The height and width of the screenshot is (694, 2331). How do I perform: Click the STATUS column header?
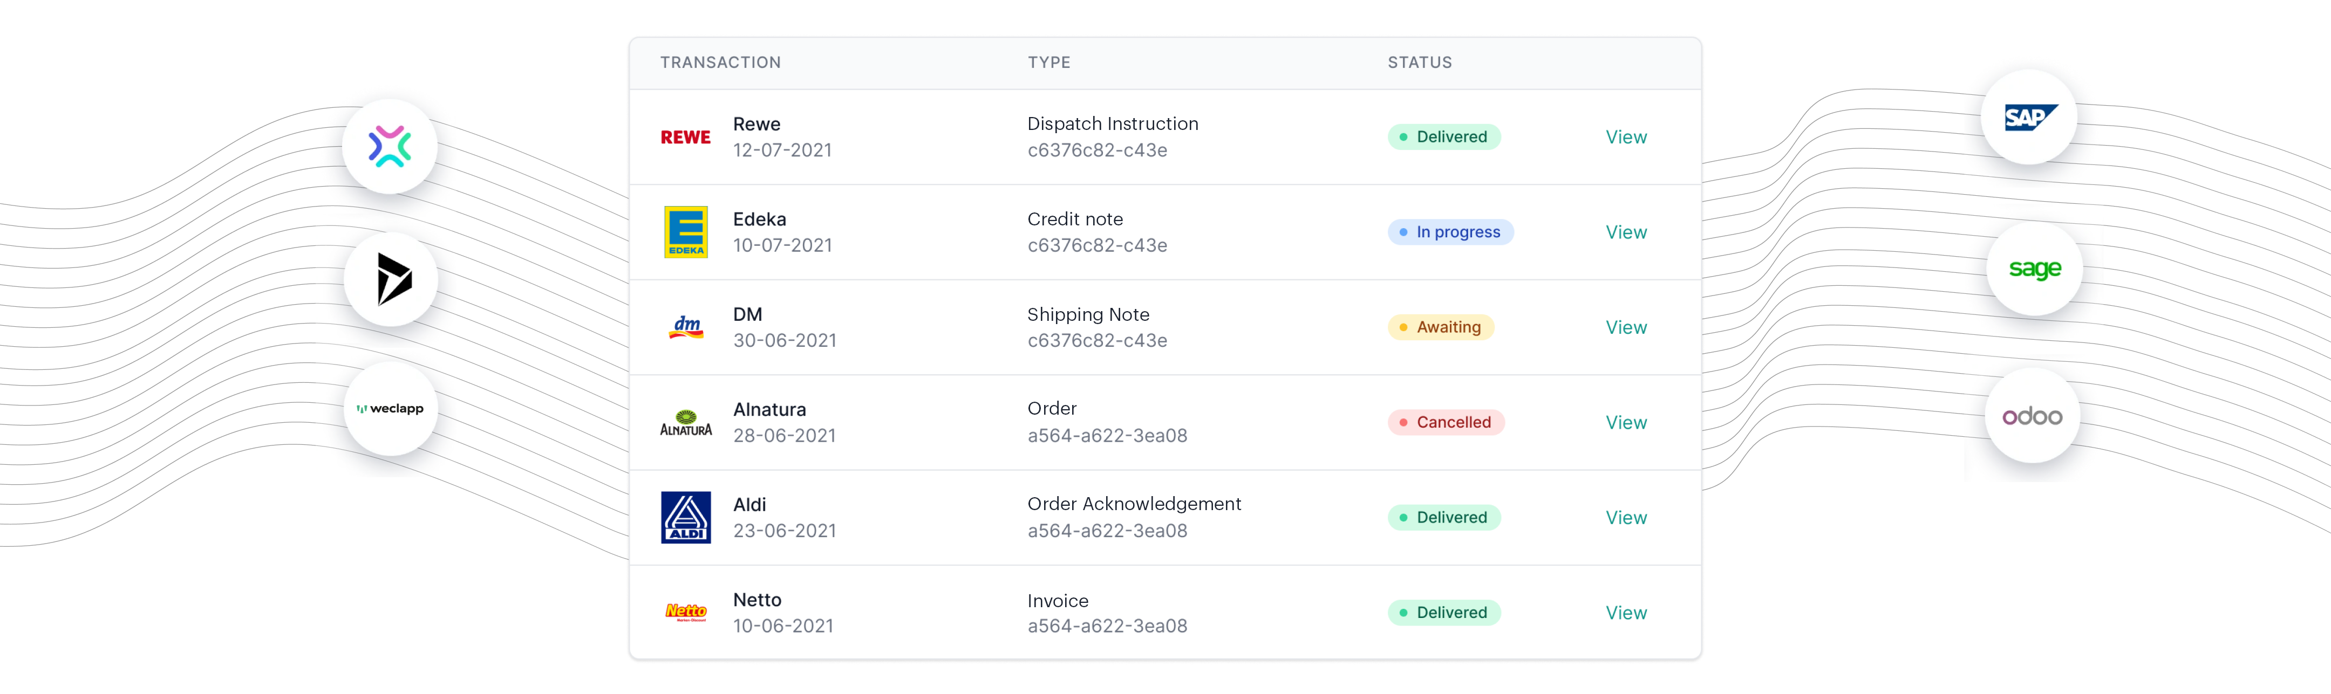1420,63
